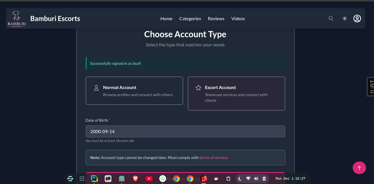Open WhatsApp from the taskbar
This screenshot has width=374, height=184.
163,179
